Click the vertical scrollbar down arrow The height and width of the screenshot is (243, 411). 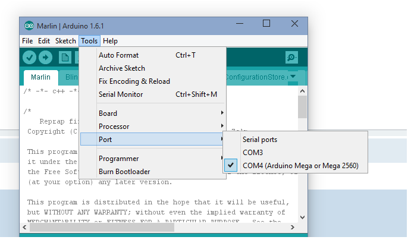click(x=302, y=217)
